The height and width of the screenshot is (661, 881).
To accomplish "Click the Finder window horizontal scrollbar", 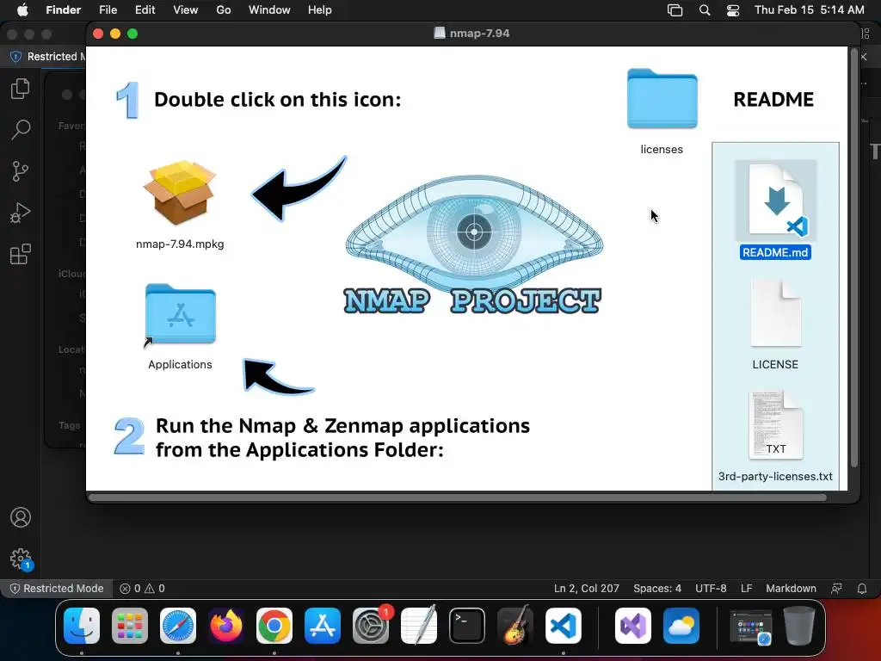I will coord(458,497).
